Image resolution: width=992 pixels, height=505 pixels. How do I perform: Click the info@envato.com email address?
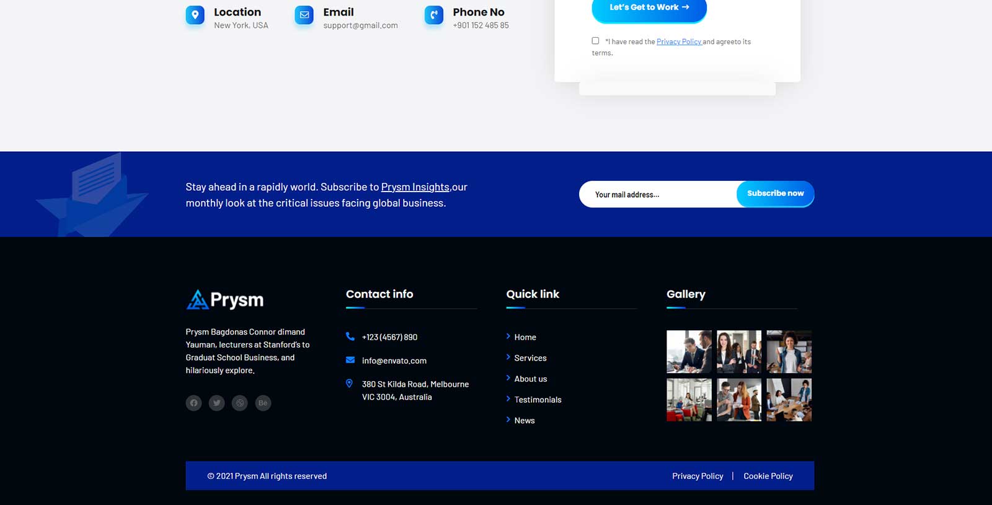tap(394, 361)
